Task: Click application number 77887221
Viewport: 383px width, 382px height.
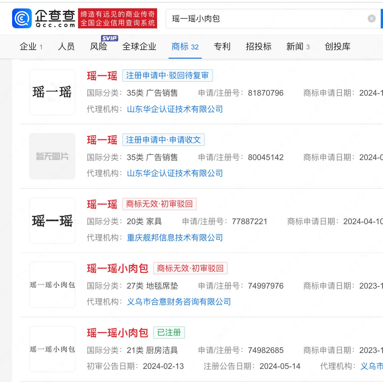Action: click(249, 222)
